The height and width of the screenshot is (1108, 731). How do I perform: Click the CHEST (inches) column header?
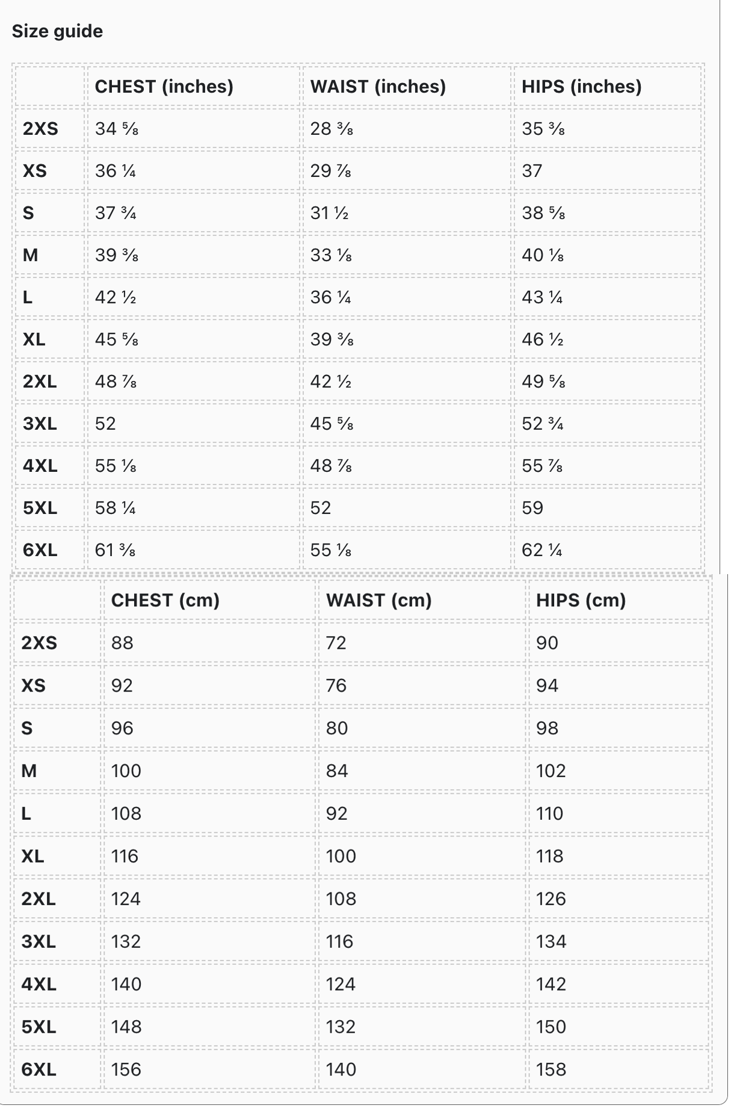click(164, 87)
